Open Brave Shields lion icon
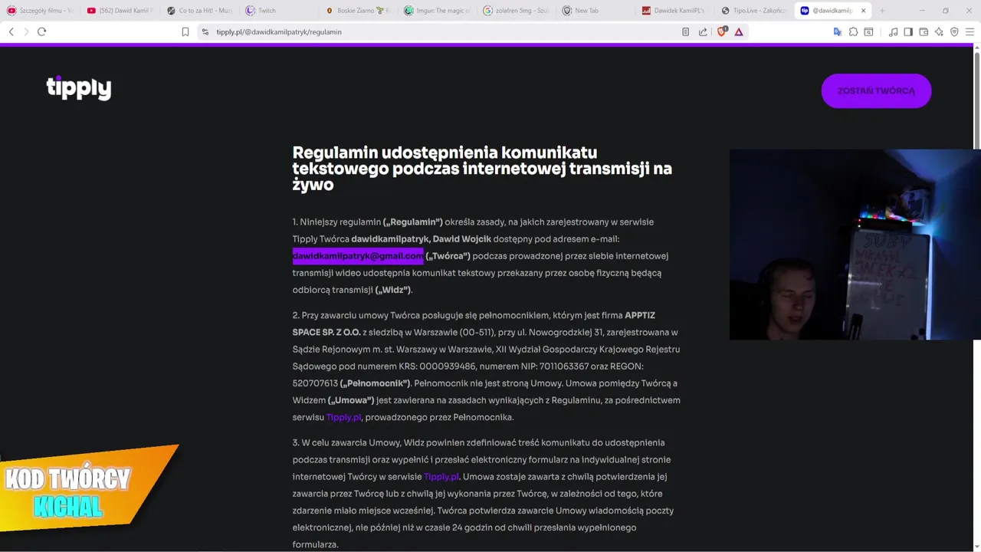Viewport: 981px width, 552px height. (721, 31)
